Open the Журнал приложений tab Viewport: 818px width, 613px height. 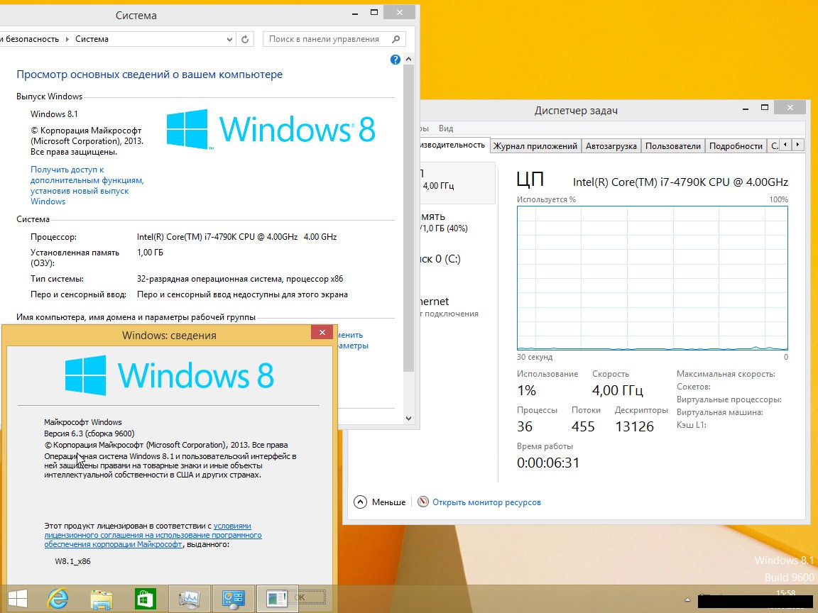(x=535, y=145)
